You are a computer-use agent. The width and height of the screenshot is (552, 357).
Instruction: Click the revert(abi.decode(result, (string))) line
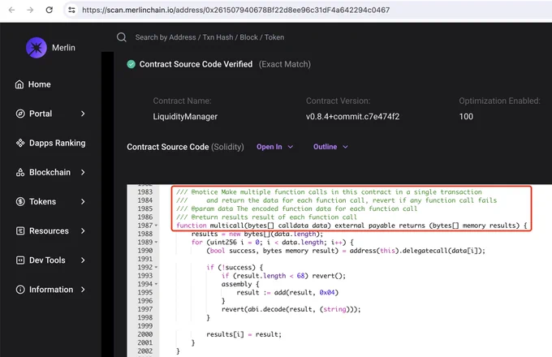(291, 309)
